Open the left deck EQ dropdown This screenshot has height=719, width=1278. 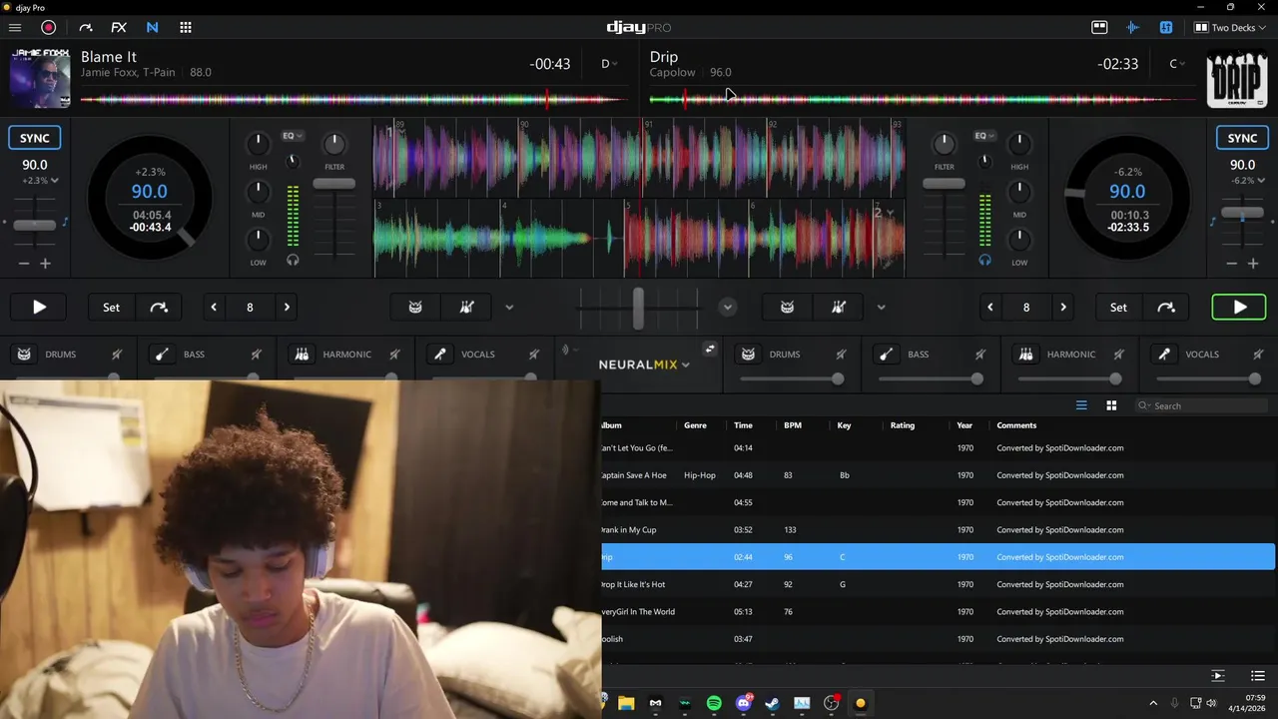click(293, 136)
